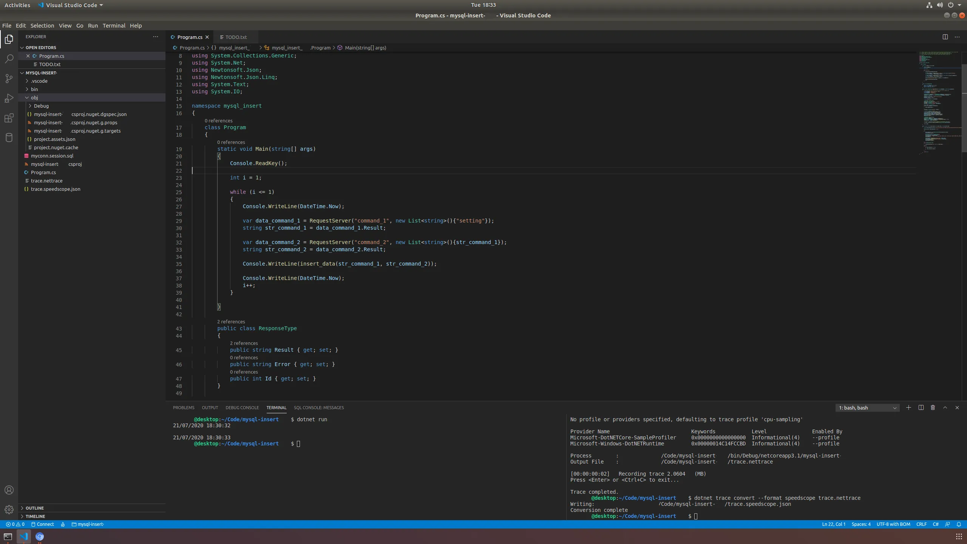Open the Run and Debug view
The width and height of the screenshot is (967, 544).
coord(9,98)
